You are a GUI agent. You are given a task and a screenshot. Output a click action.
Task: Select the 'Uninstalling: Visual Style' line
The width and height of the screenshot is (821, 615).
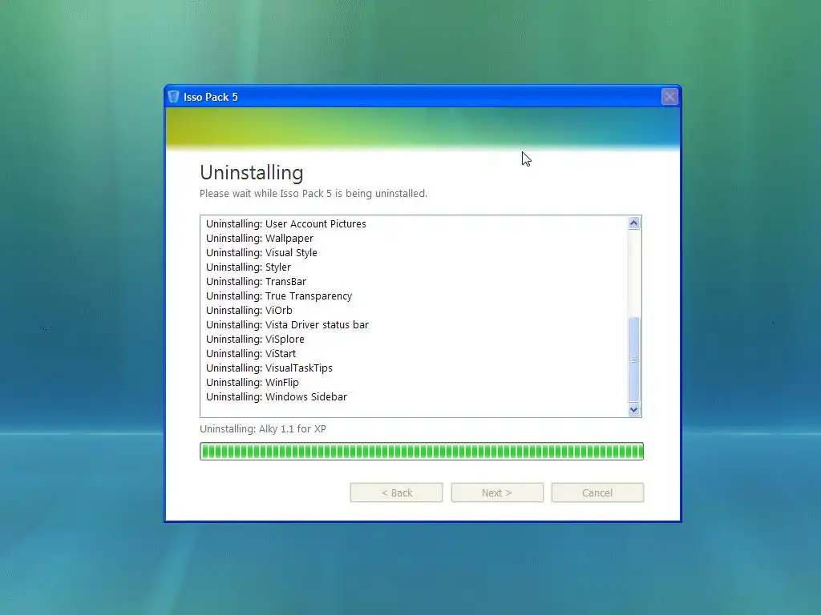point(261,252)
